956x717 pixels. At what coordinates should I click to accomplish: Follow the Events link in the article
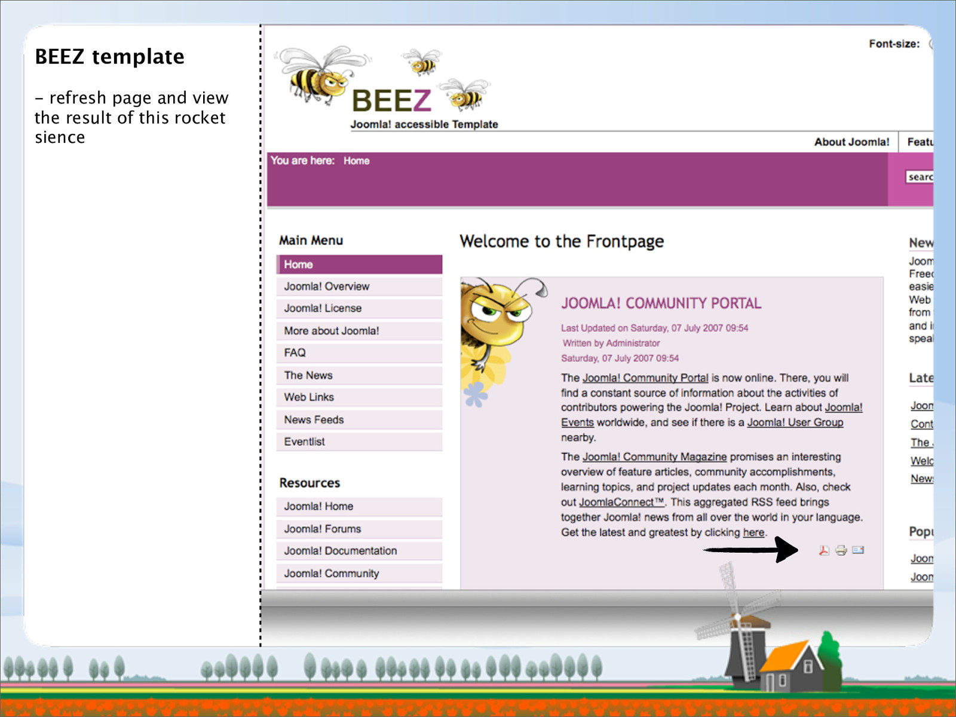tap(577, 422)
